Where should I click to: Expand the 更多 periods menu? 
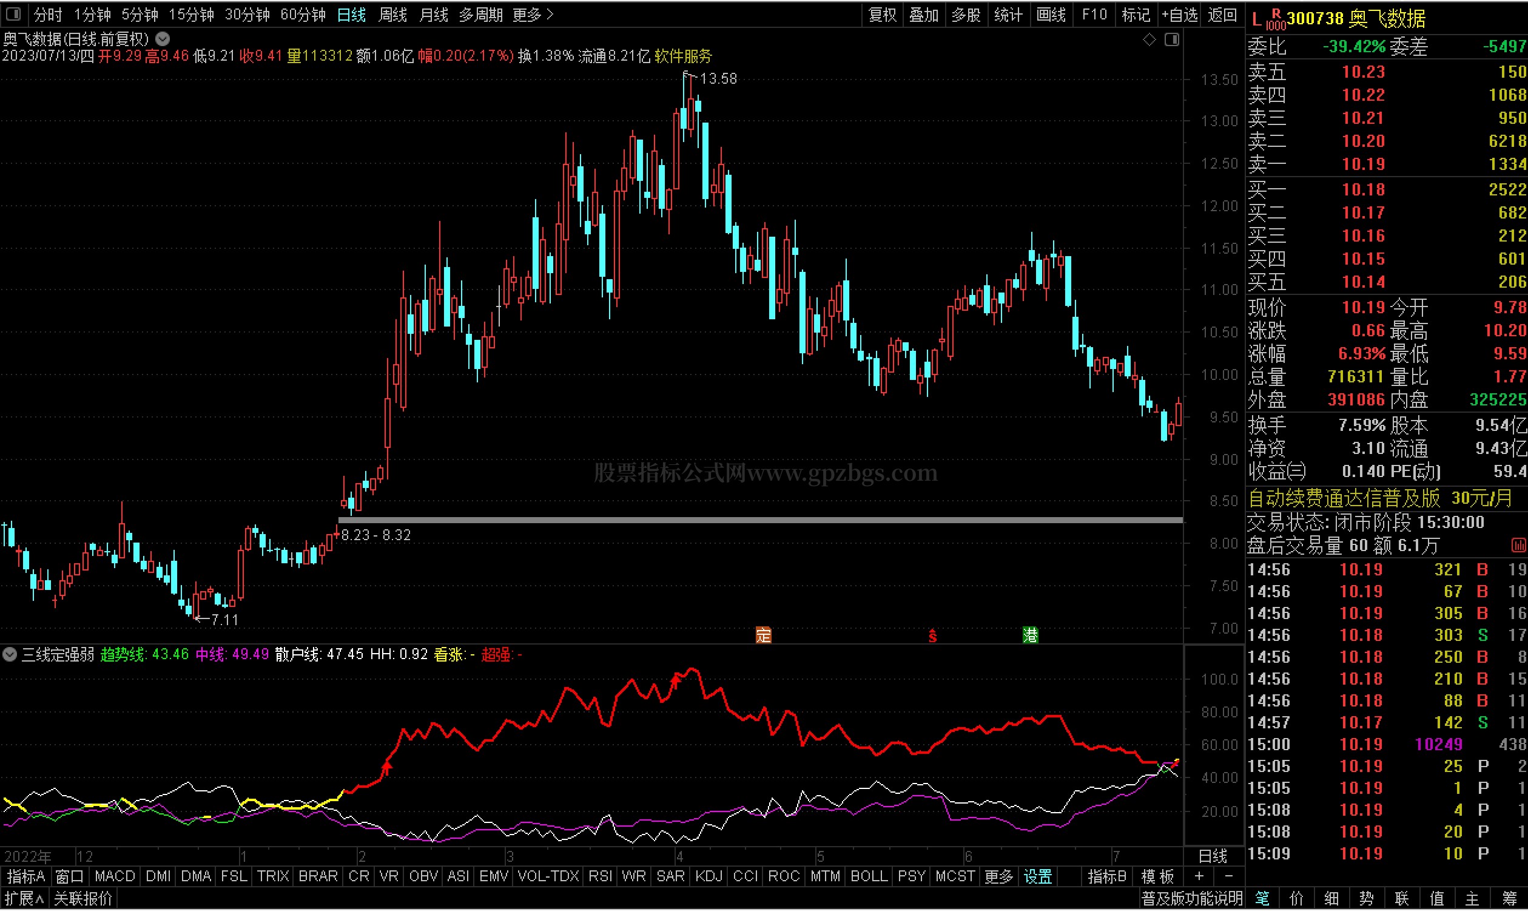click(533, 14)
